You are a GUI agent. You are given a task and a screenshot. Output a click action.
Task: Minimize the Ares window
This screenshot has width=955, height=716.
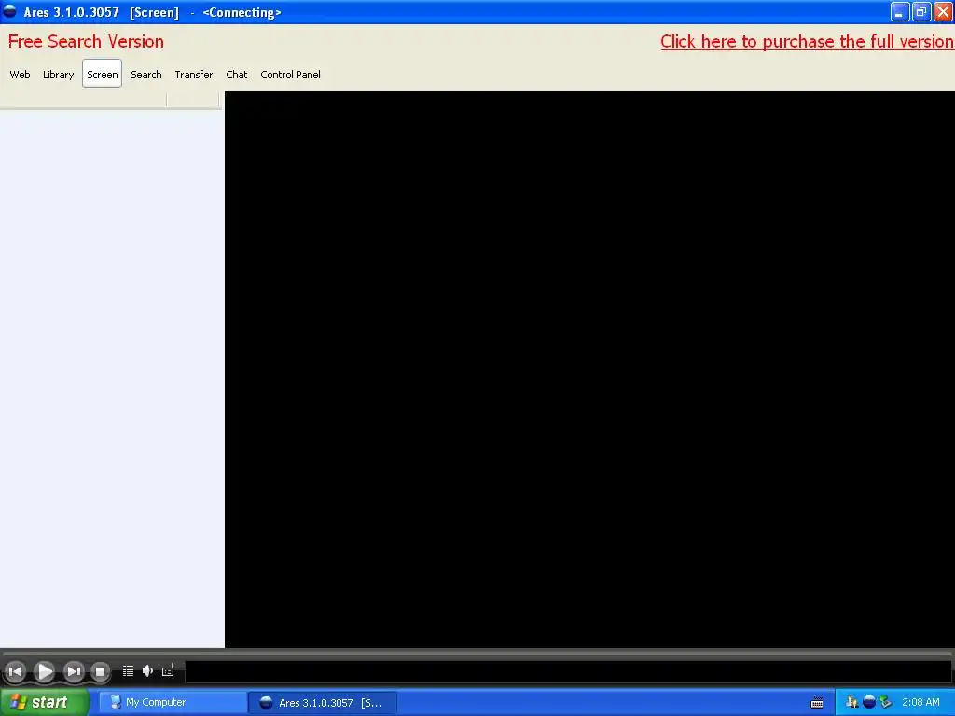click(900, 11)
